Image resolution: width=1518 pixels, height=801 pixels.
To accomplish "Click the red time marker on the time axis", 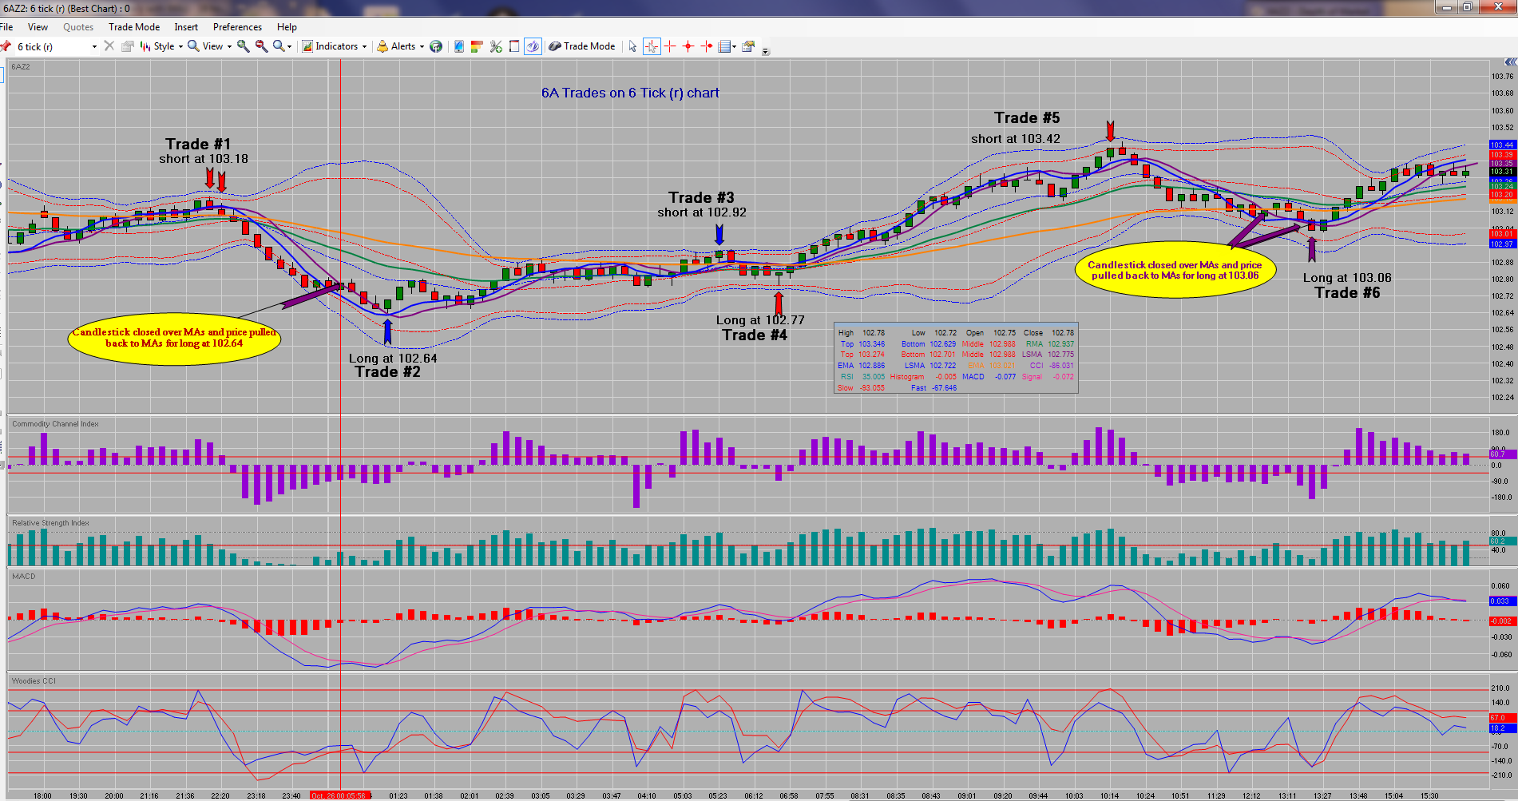I will pos(340,795).
